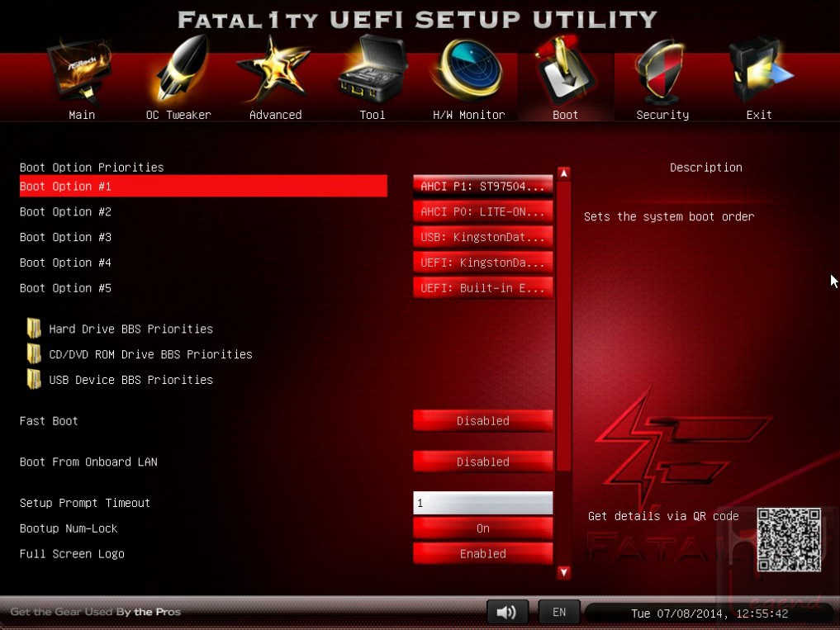Viewport: 840px width, 630px height.
Task: Open the USB Device BBS Priorities folder icon
Action: coord(34,379)
